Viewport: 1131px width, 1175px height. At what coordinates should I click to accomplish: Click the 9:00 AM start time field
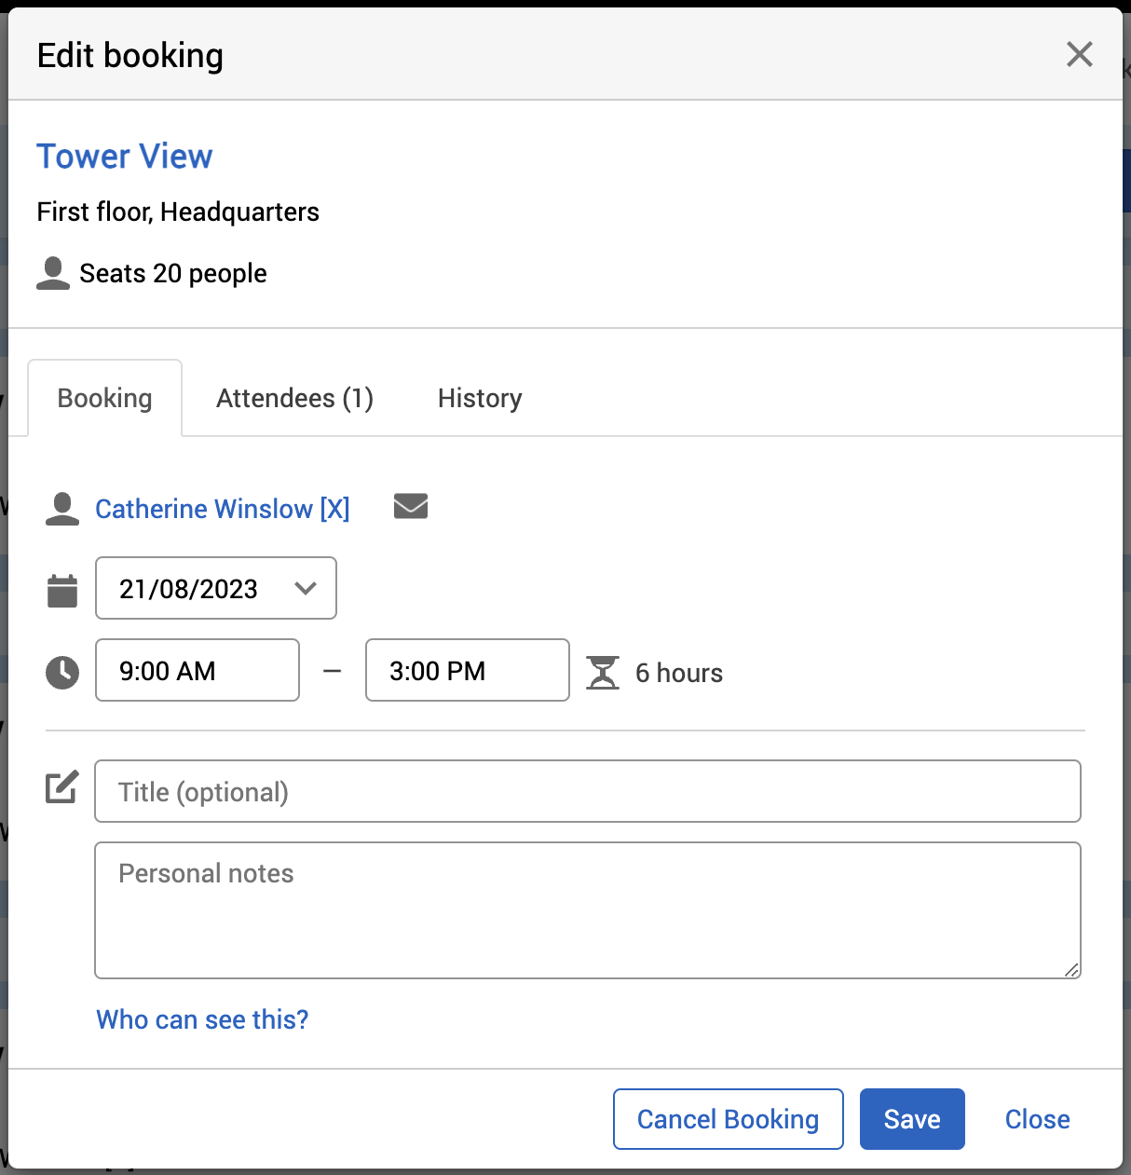click(198, 670)
